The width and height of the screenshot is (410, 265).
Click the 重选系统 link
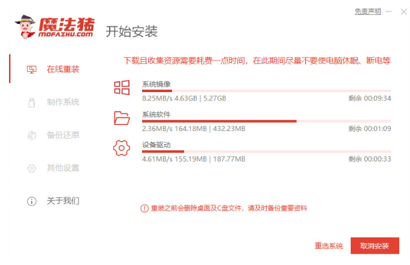pyautogui.click(x=328, y=246)
